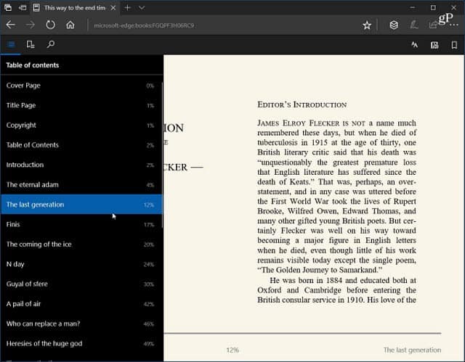Image resolution: width=465 pixels, height=362 pixels.
Task: Go to 'Heresies of the huge god'
Action: tap(81, 344)
